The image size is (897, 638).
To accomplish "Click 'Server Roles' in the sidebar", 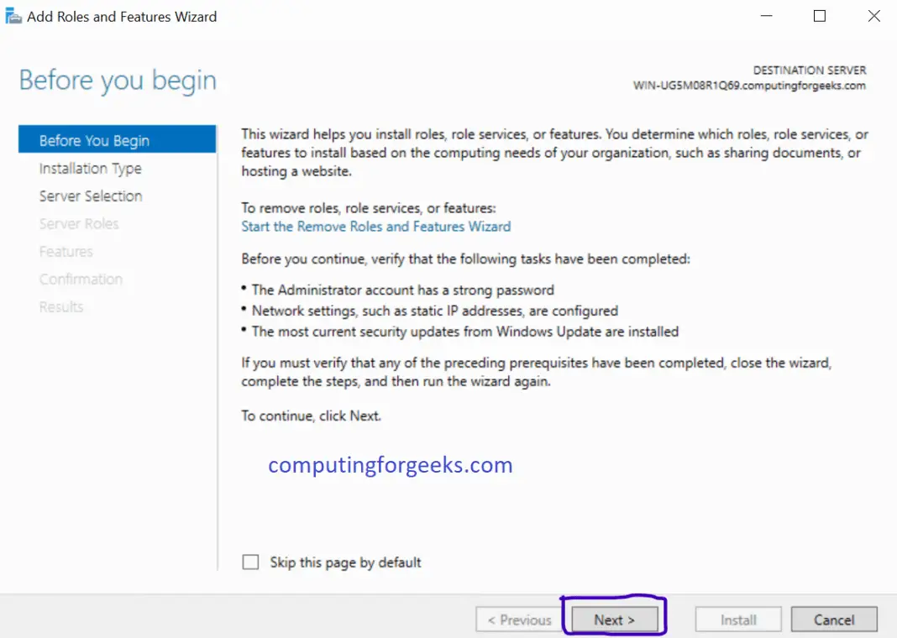I will [79, 223].
